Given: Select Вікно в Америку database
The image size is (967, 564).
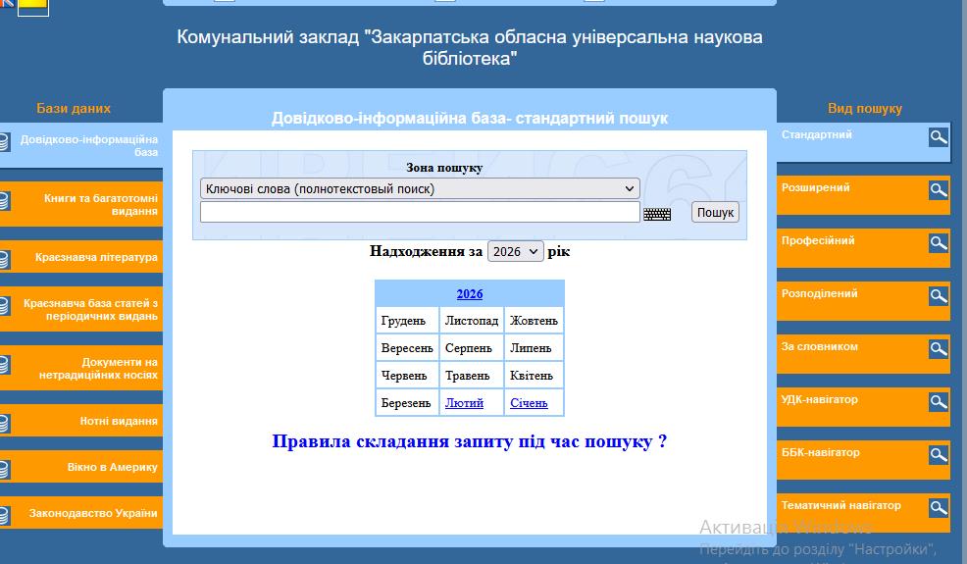Looking at the screenshot, I should [x=112, y=468].
